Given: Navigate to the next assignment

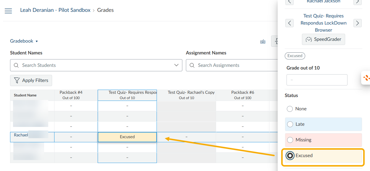Looking at the screenshot, I should coord(357,23).
